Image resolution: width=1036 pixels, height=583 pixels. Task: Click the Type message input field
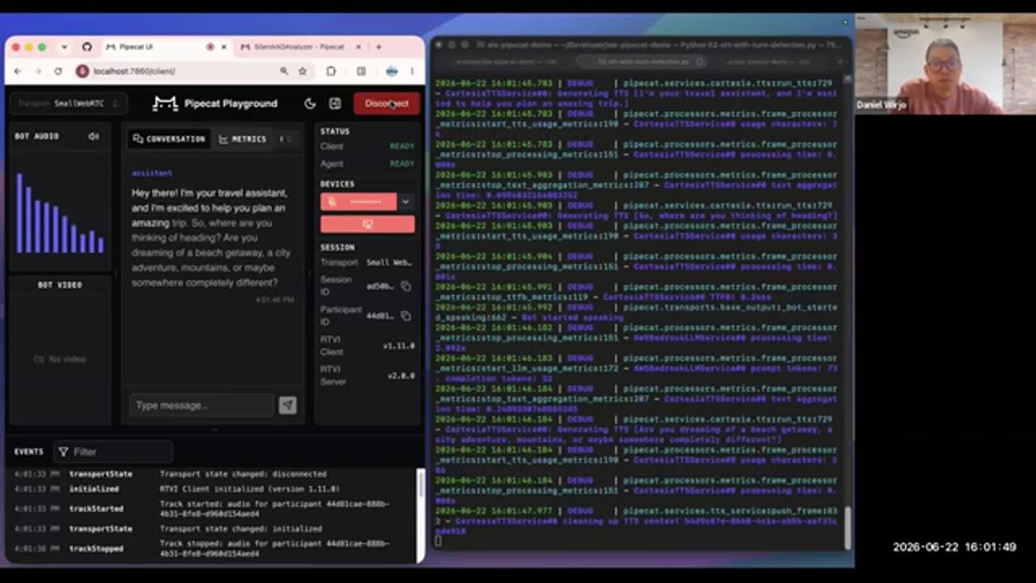202,405
